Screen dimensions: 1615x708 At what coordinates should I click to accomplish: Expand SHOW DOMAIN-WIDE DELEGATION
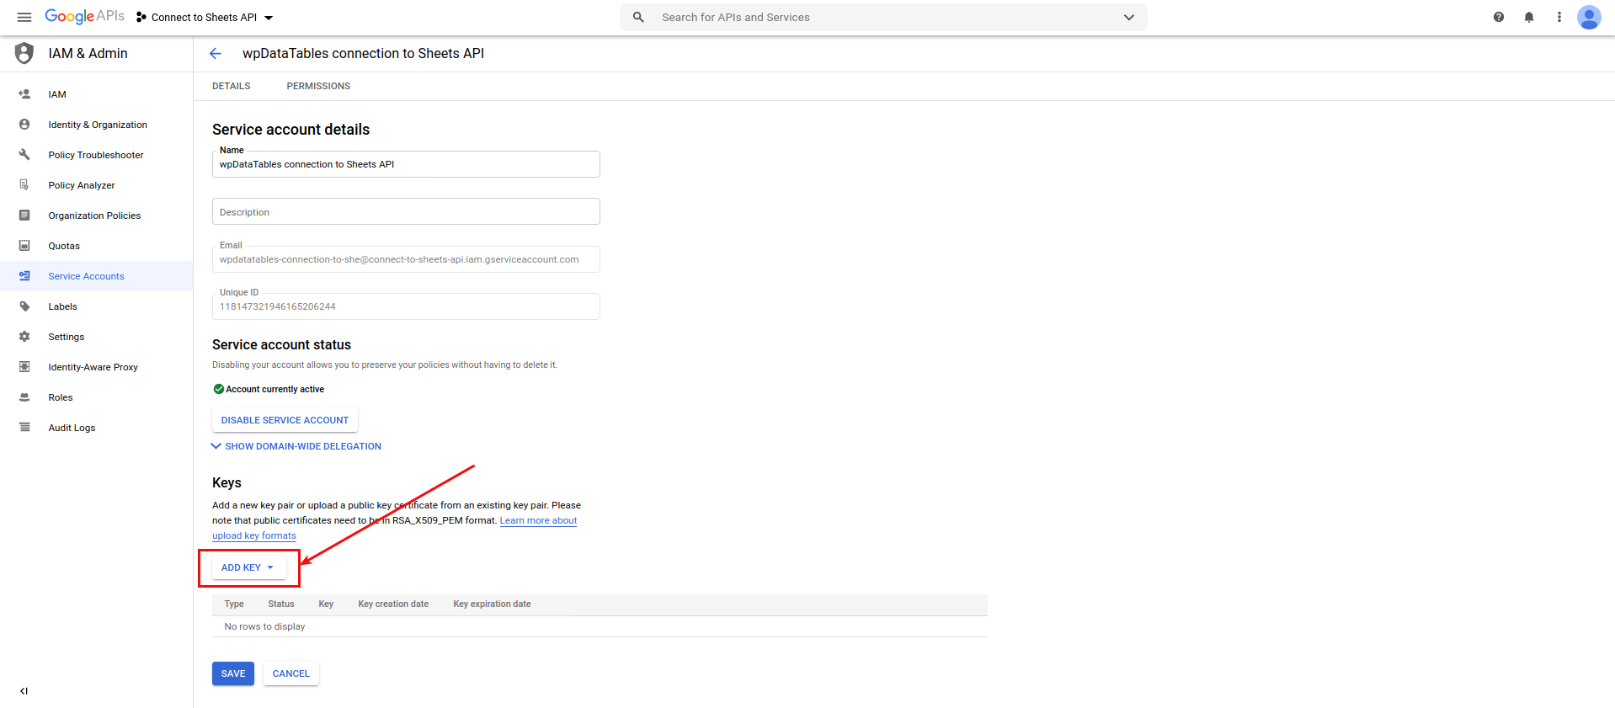[296, 446]
